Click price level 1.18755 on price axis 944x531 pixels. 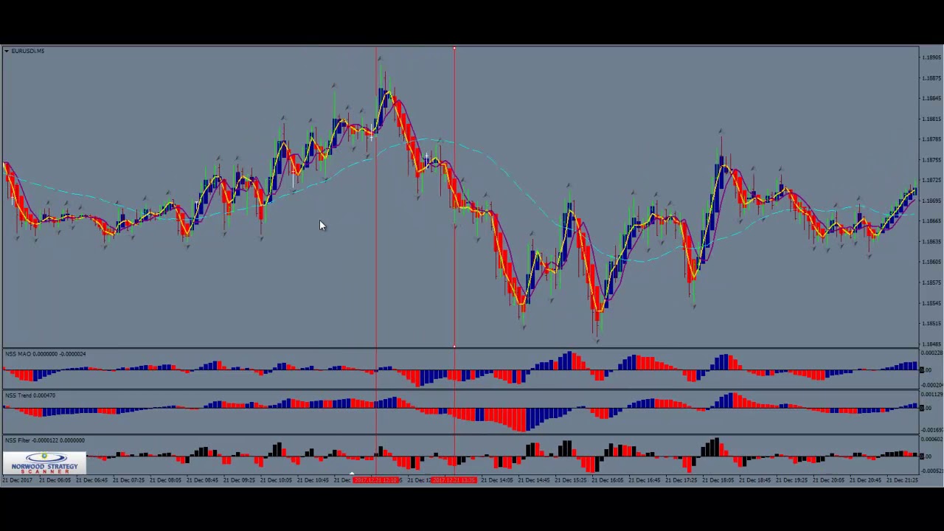pyautogui.click(x=932, y=160)
